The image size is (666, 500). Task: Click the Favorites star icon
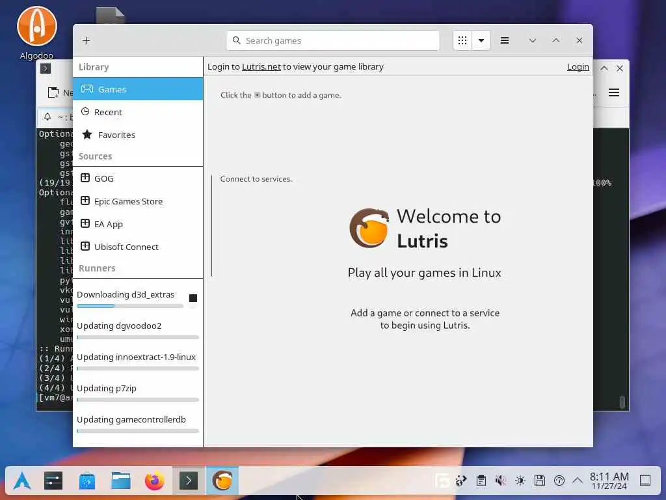tap(87, 134)
